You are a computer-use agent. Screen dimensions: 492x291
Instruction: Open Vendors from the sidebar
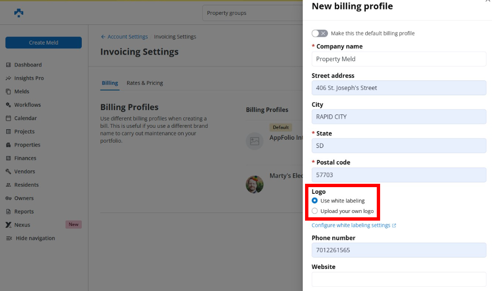[24, 171]
